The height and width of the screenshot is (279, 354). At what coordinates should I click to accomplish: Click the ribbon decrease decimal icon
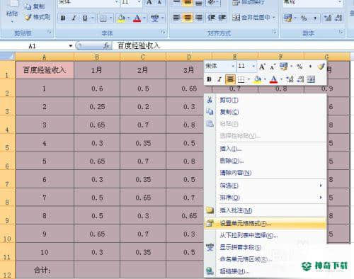point(338,18)
